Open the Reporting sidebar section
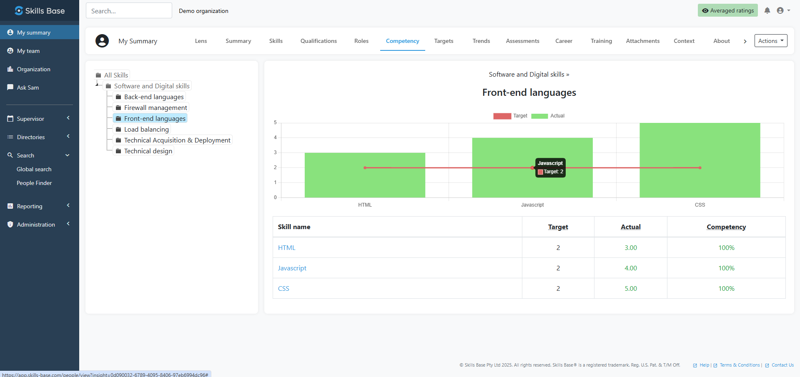The image size is (800, 377). coord(29,206)
